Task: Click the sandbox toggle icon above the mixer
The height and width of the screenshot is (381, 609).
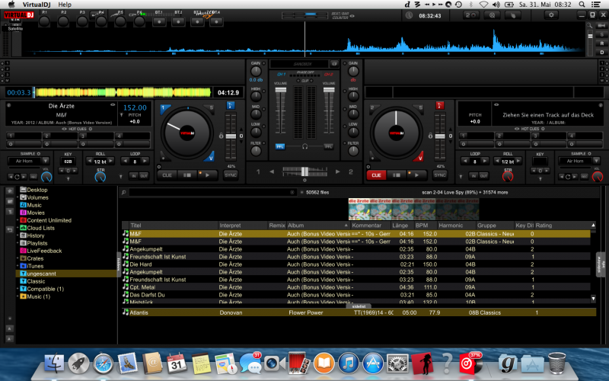Action: tap(334, 63)
